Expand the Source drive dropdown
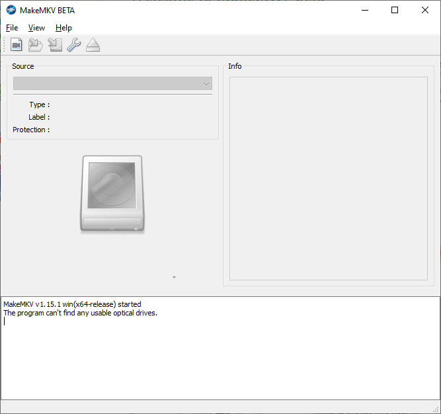Viewport: 441px width, 414px height. coord(112,83)
